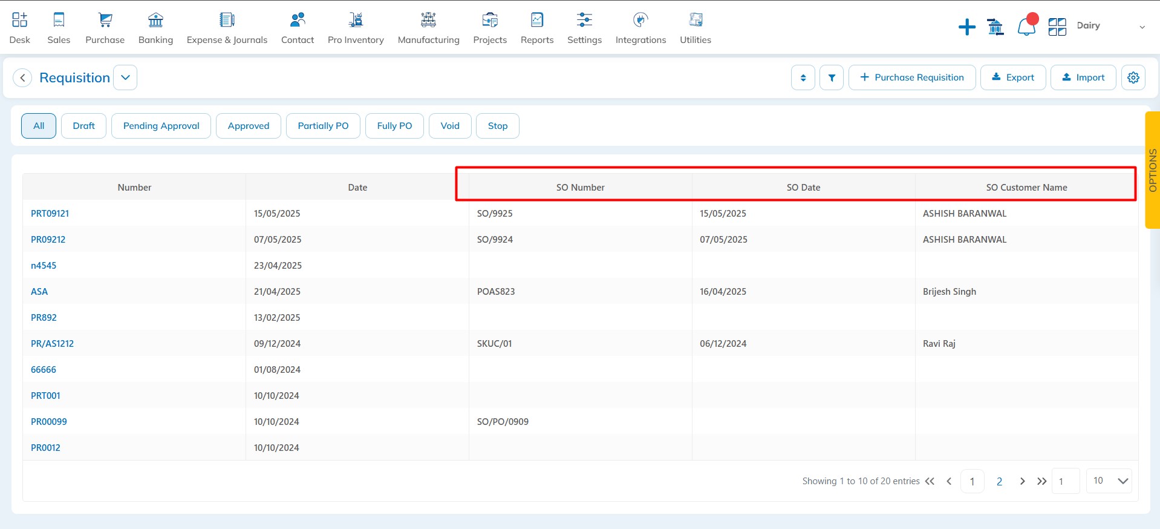This screenshot has height=529, width=1160.
Task: Open requisition PR892 link
Action: tap(44, 318)
